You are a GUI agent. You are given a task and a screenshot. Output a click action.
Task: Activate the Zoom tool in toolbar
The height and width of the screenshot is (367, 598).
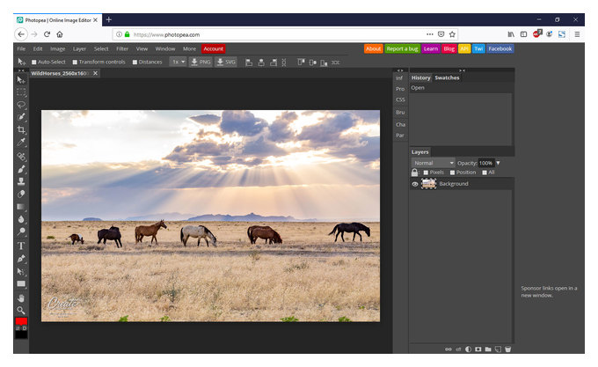[x=21, y=310]
